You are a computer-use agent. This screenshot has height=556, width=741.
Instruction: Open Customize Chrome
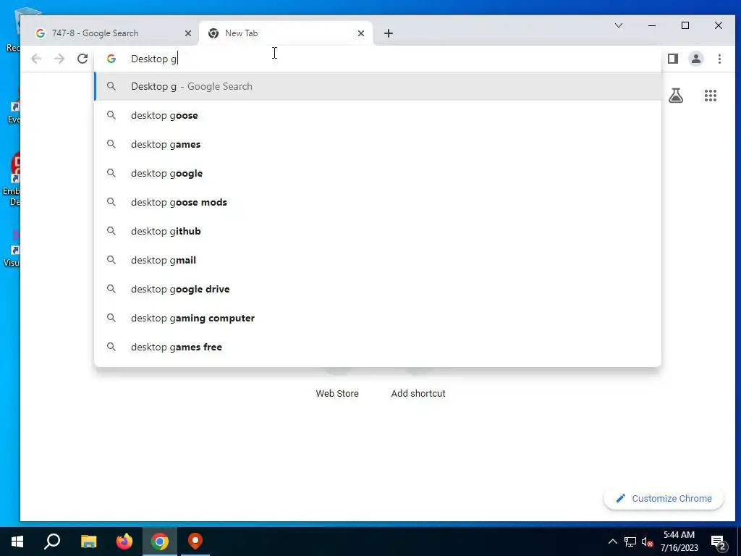click(664, 498)
